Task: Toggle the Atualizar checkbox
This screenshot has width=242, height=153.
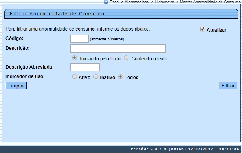Action: (202, 29)
